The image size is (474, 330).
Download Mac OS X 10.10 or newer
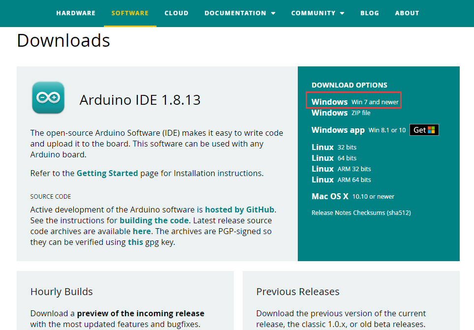coord(352,196)
